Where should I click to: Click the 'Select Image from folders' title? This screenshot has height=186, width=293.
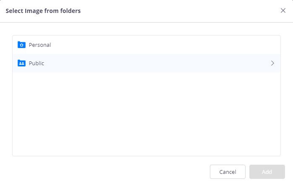tap(43, 11)
